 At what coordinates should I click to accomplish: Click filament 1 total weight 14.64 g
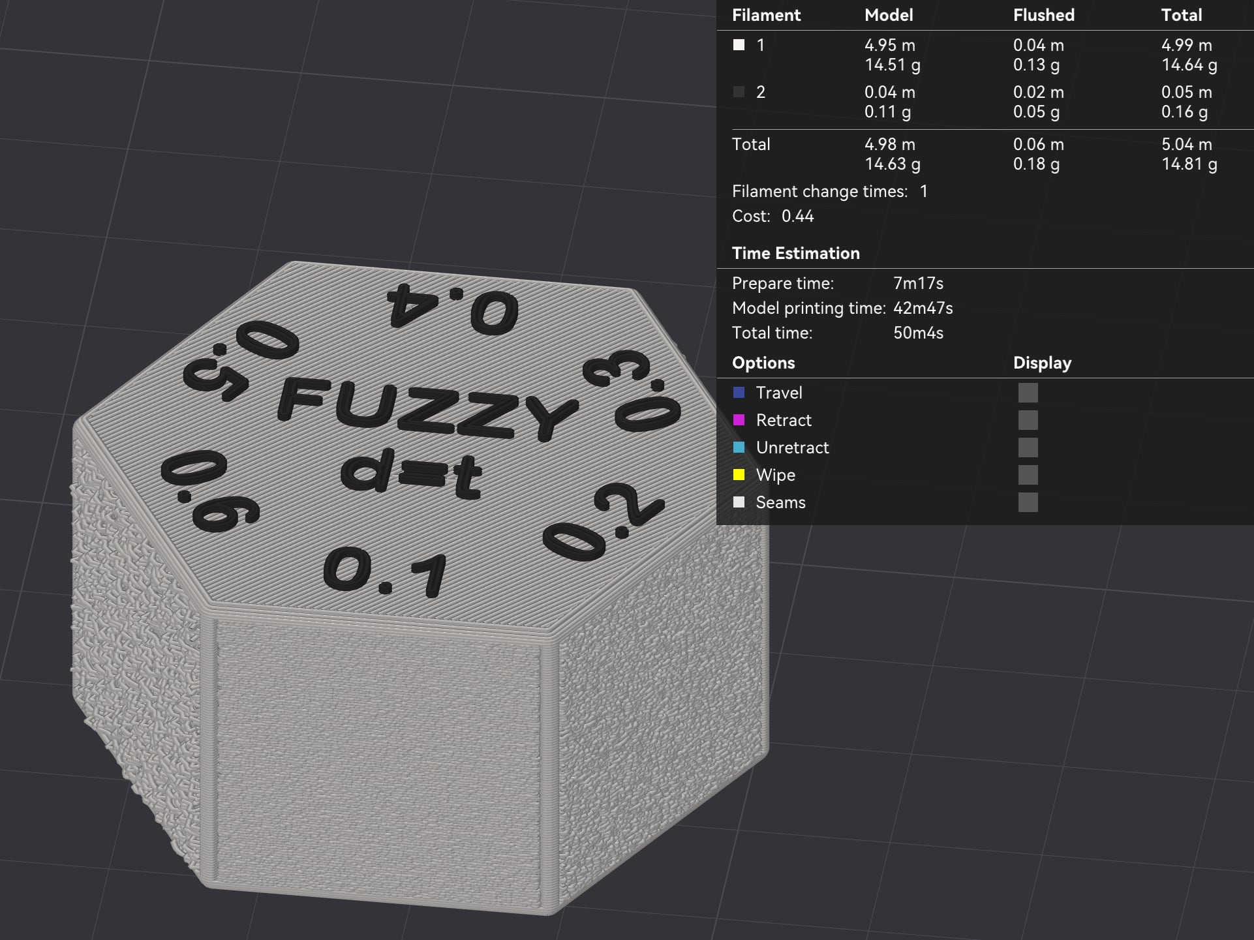point(1189,65)
